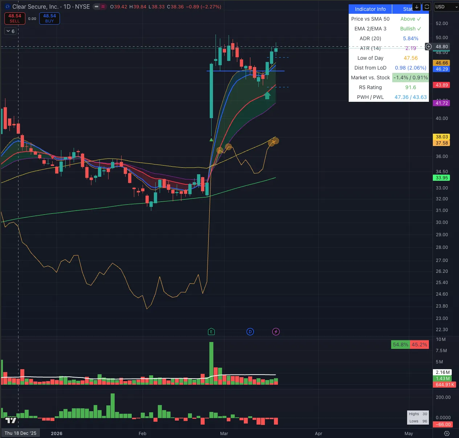The width and height of the screenshot is (459, 438).
Task: Click the red 644.91K volume label
Action: pyautogui.click(x=445, y=384)
